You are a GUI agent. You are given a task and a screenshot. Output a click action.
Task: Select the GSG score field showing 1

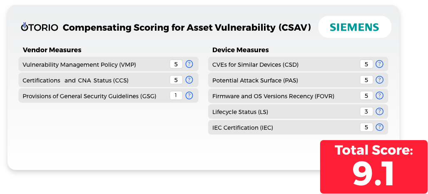tap(176, 96)
